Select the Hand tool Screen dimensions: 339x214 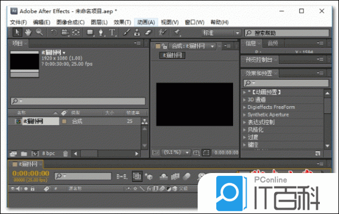coord(28,33)
